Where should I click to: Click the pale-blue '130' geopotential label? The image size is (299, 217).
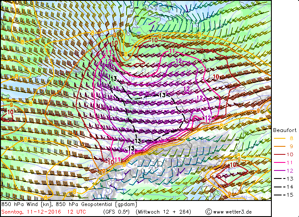[157, 119]
